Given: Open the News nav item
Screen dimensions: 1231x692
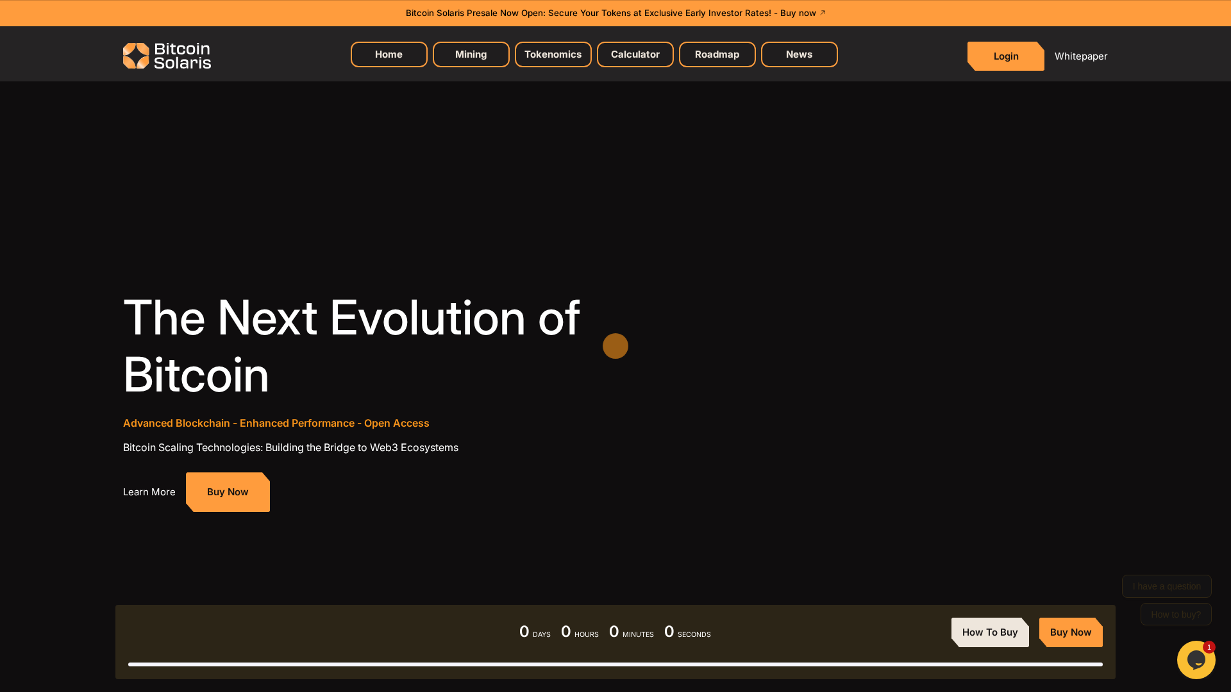Looking at the screenshot, I should (x=799, y=54).
